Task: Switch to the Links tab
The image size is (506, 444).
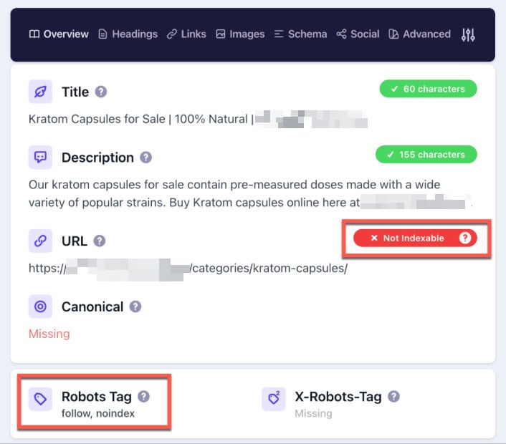Action: (186, 34)
